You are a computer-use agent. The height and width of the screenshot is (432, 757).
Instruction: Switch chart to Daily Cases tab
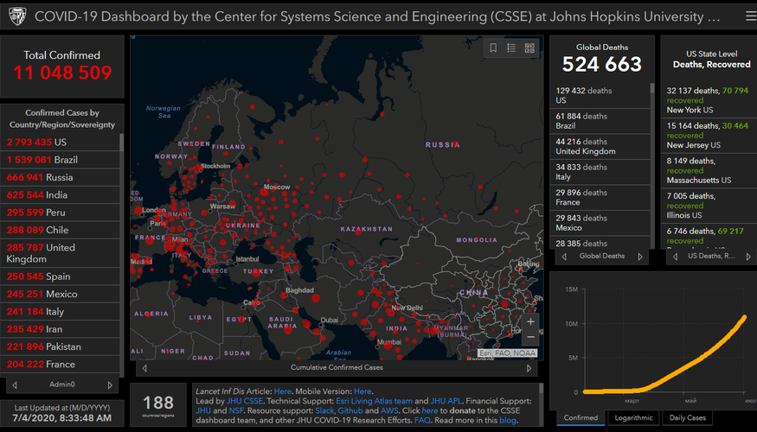(686, 418)
